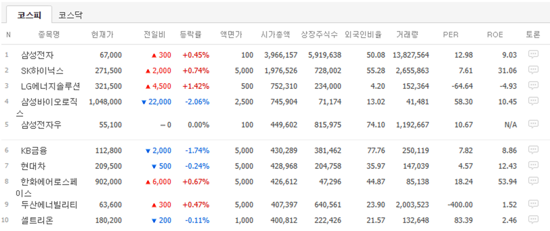This screenshot has width=550, height=231.
Task: Click the 종목명 column header
Action: (49, 35)
